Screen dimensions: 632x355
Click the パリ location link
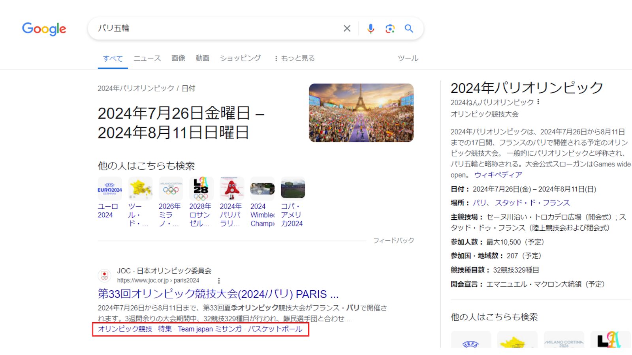pyautogui.click(x=480, y=203)
